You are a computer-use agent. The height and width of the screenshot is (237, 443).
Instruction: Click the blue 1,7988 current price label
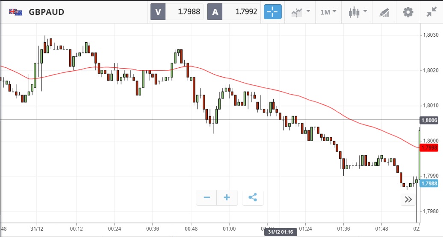click(x=429, y=183)
